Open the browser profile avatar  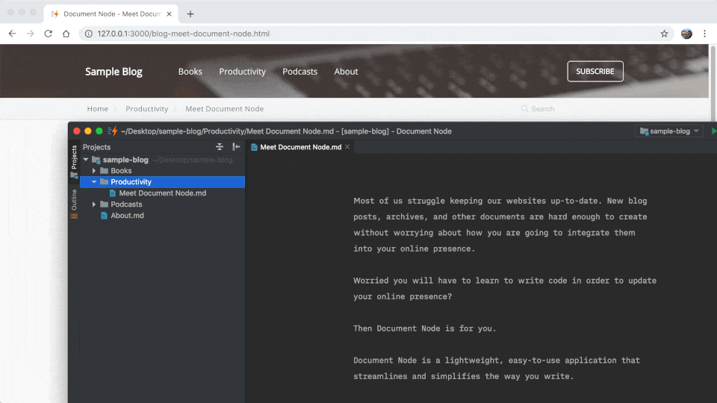(686, 34)
